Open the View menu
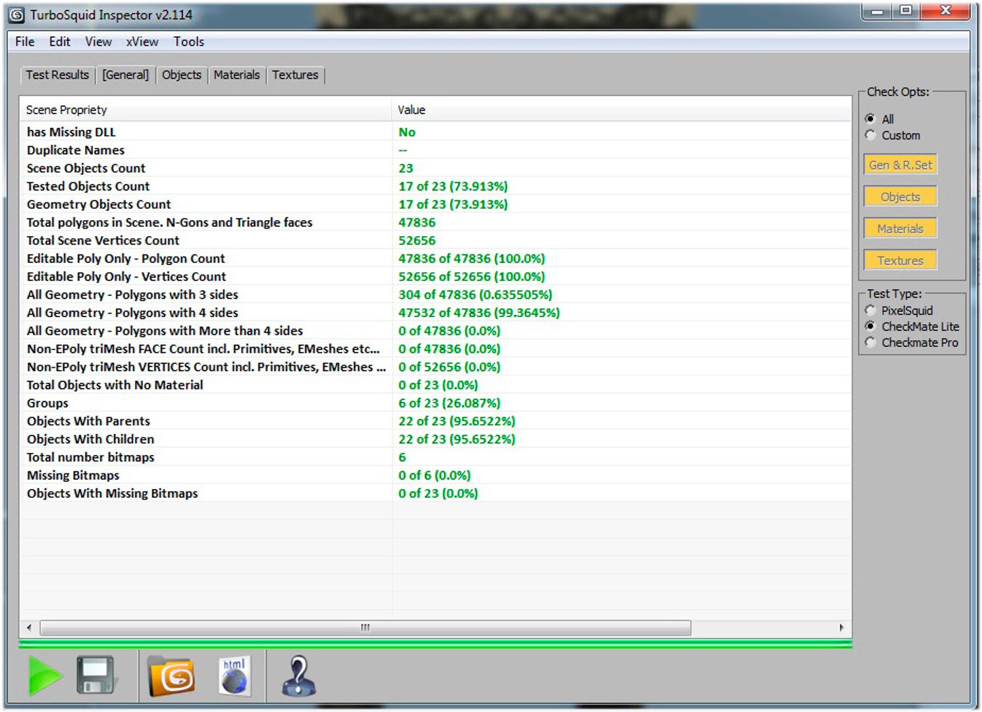982x712 pixels. (x=98, y=42)
